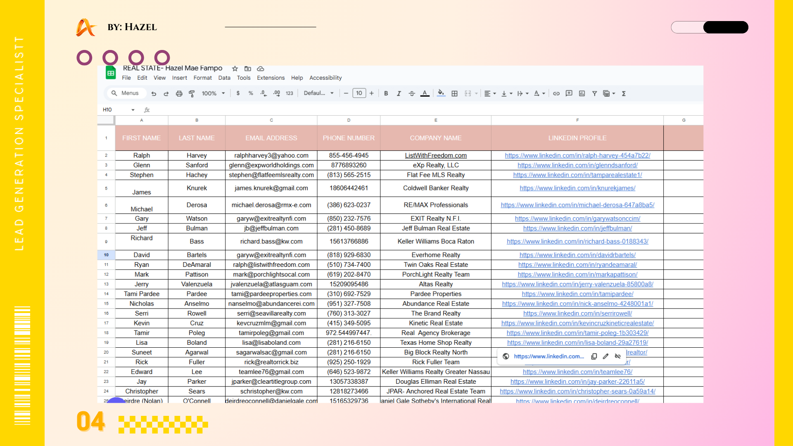The height and width of the screenshot is (446, 793).
Task: Toggle italic formatting
Action: point(399,94)
